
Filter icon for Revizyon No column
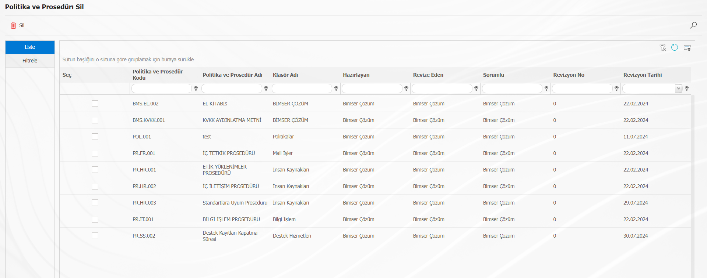tap(616, 89)
